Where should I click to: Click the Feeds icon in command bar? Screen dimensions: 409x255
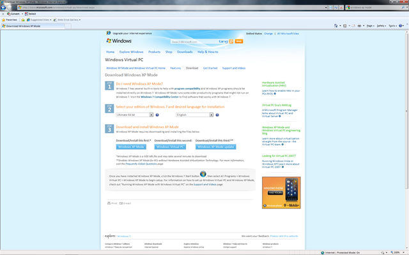click(x=345, y=25)
